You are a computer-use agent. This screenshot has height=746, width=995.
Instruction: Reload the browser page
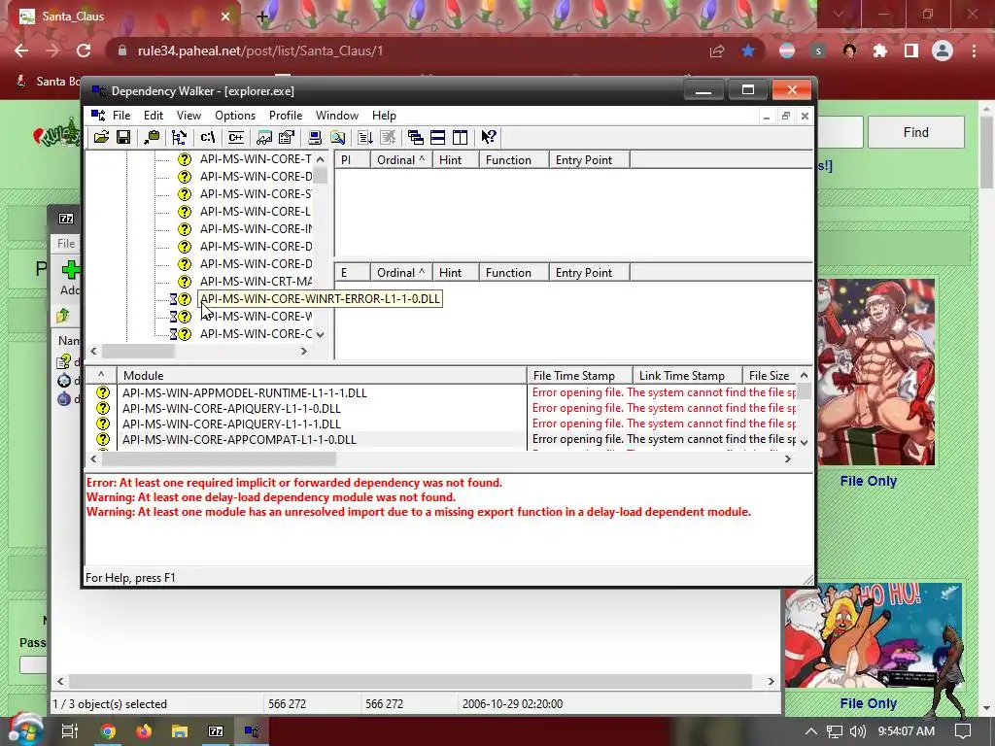point(84,51)
